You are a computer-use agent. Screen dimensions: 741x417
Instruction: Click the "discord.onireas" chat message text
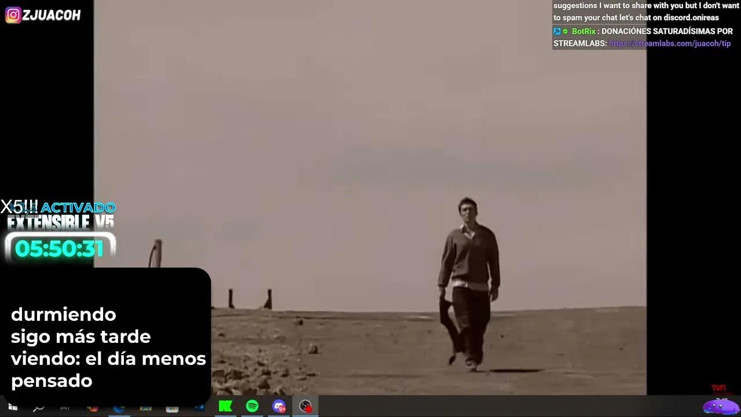(x=691, y=17)
